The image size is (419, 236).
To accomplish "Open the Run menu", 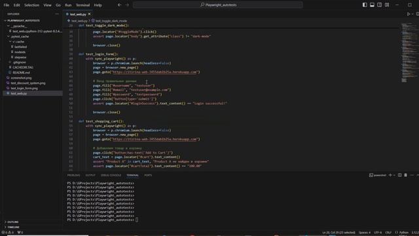I will click(68, 5).
